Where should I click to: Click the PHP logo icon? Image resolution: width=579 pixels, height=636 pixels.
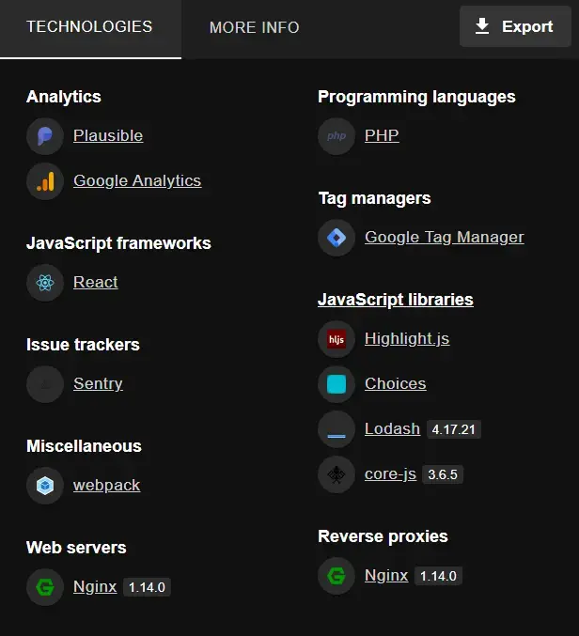[336, 136]
